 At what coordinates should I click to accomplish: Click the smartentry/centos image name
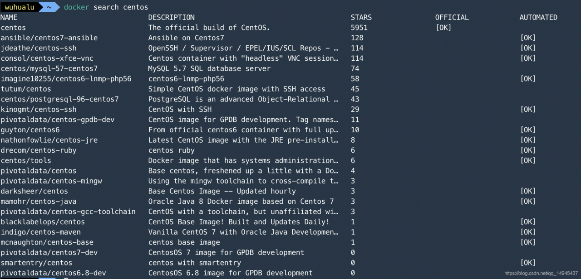(36, 263)
